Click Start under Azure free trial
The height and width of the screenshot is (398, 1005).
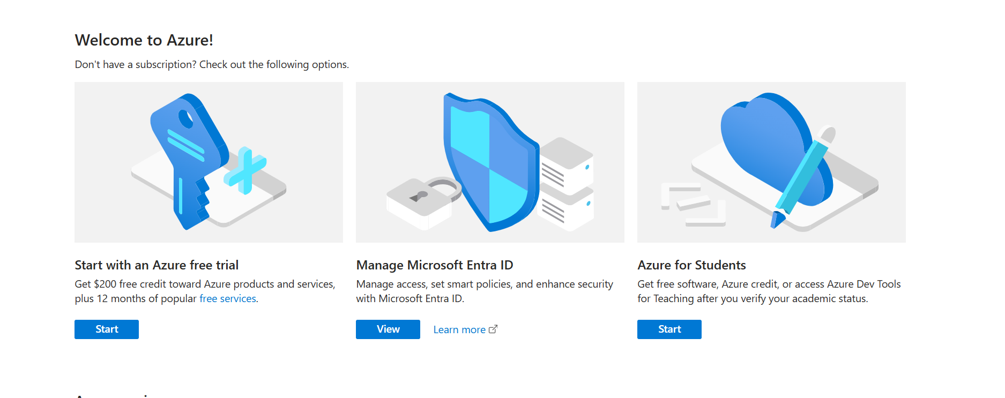pos(107,329)
